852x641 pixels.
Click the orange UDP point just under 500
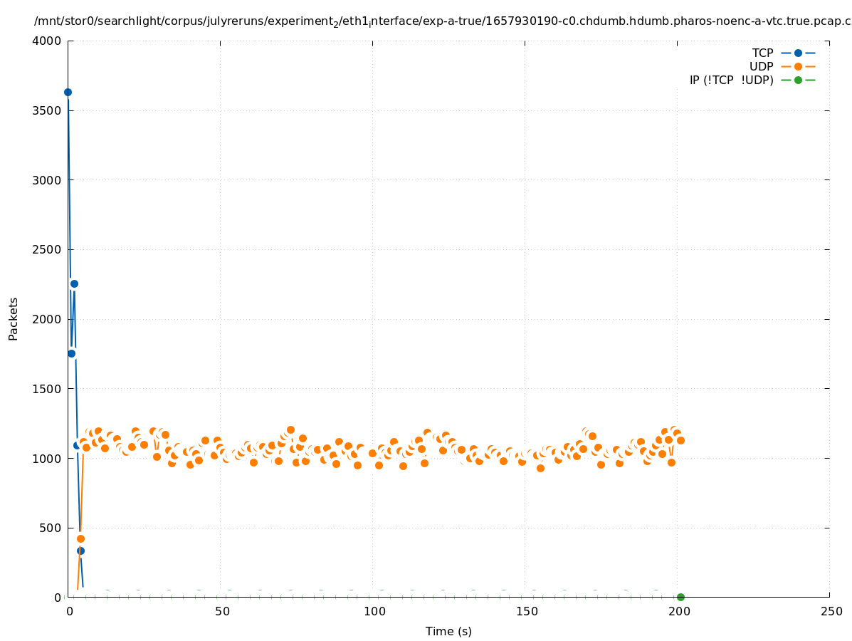tap(80, 538)
